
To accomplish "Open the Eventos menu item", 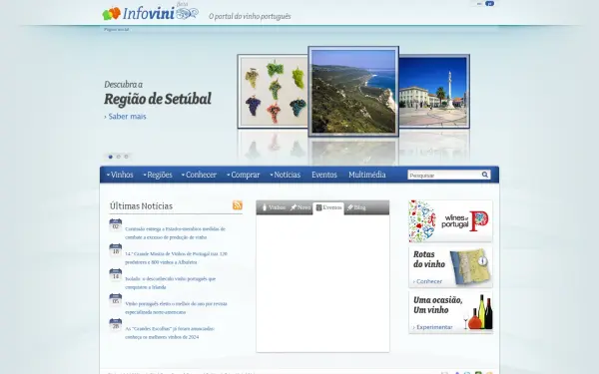I will click(x=324, y=175).
